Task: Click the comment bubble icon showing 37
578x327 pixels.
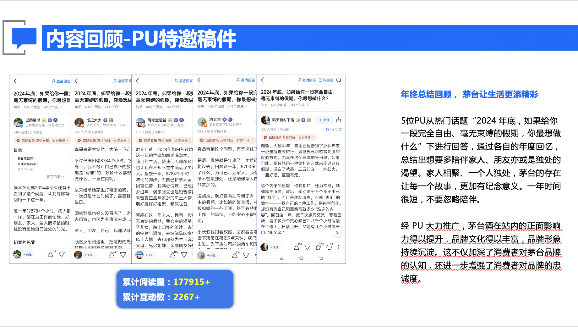Action: (x=329, y=247)
